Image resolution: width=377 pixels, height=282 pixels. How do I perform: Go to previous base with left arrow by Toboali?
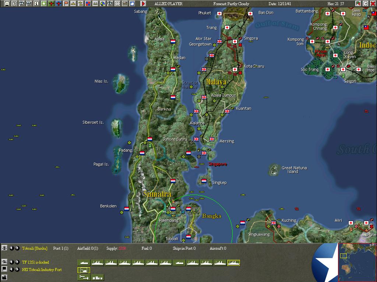pyautogui.click(x=11, y=248)
